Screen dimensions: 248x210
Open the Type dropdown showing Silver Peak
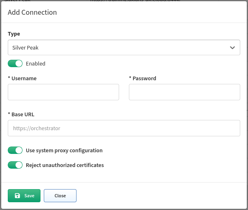point(124,47)
